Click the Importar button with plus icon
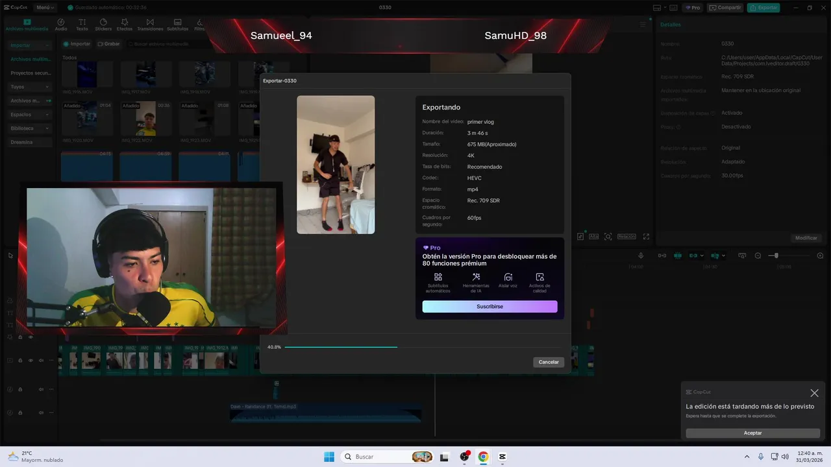The width and height of the screenshot is (831, 467). point(77,44)
